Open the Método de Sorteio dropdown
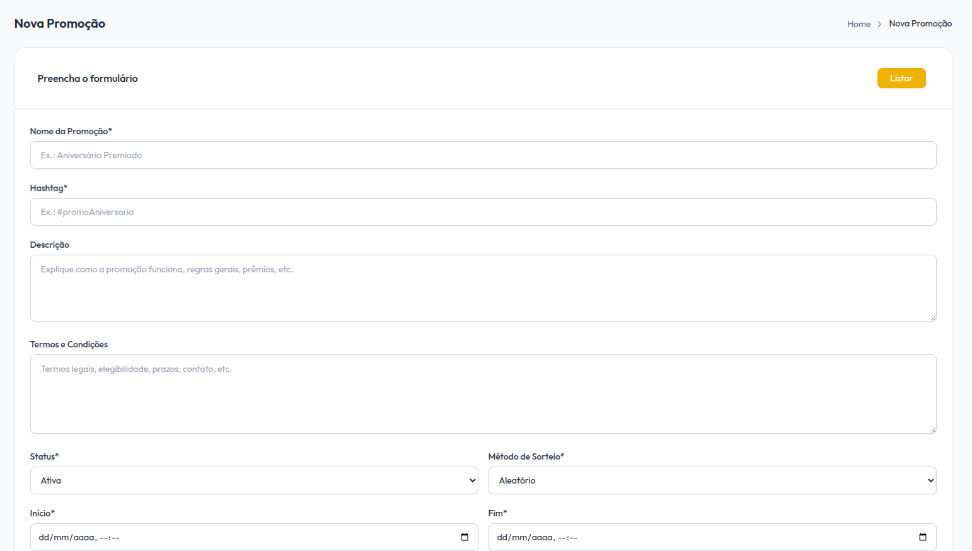Screen dimensions: 972x551 pos(712,480)
